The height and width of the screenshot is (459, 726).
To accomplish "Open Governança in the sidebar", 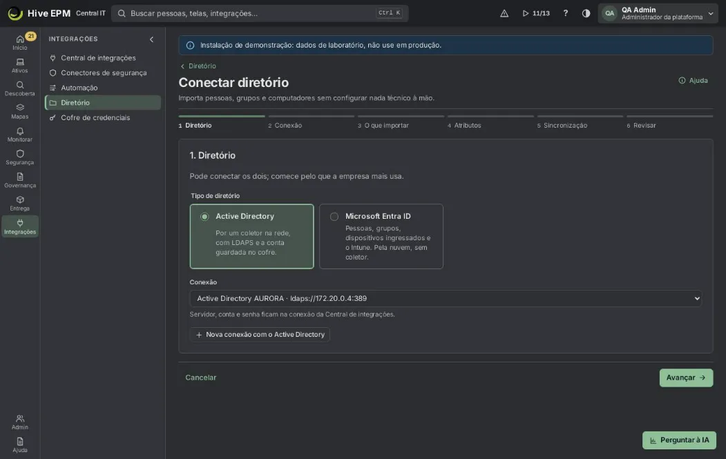I will pos(20,180).
